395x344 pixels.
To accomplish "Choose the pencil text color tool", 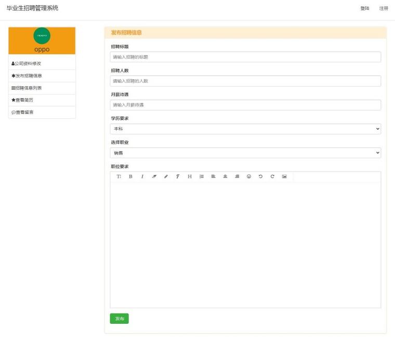I will [166, 176].
